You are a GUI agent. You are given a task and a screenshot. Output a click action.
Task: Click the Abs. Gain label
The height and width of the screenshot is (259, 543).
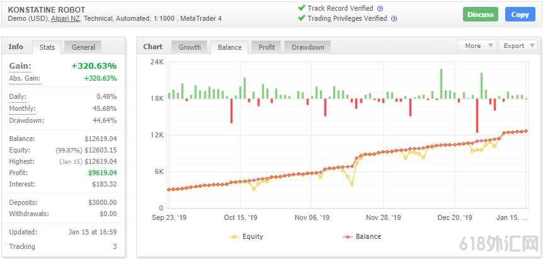[24, 78]
